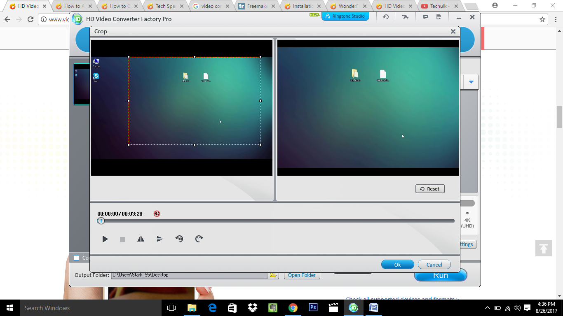The height and width of the screenshot is (316, 563).
Task: Expand hidden icons in the system tray
Action: point(487,308)
